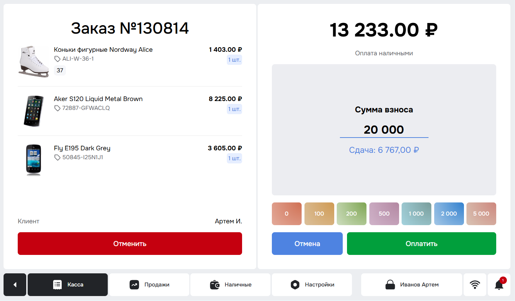515x301 pixels.
Task: Click the Fly E195 phone thumbnail
Action: (34, 160)
